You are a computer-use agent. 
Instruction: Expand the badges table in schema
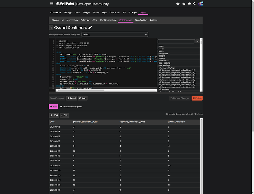point(161,56)
